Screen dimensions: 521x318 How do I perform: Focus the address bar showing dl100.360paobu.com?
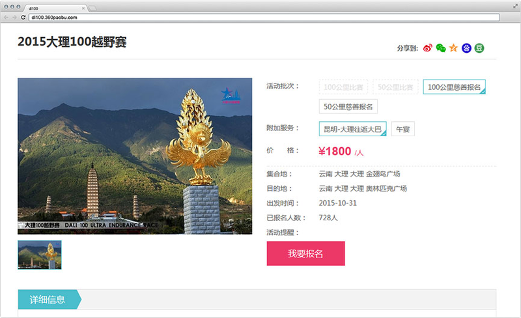tap(264, 18)
